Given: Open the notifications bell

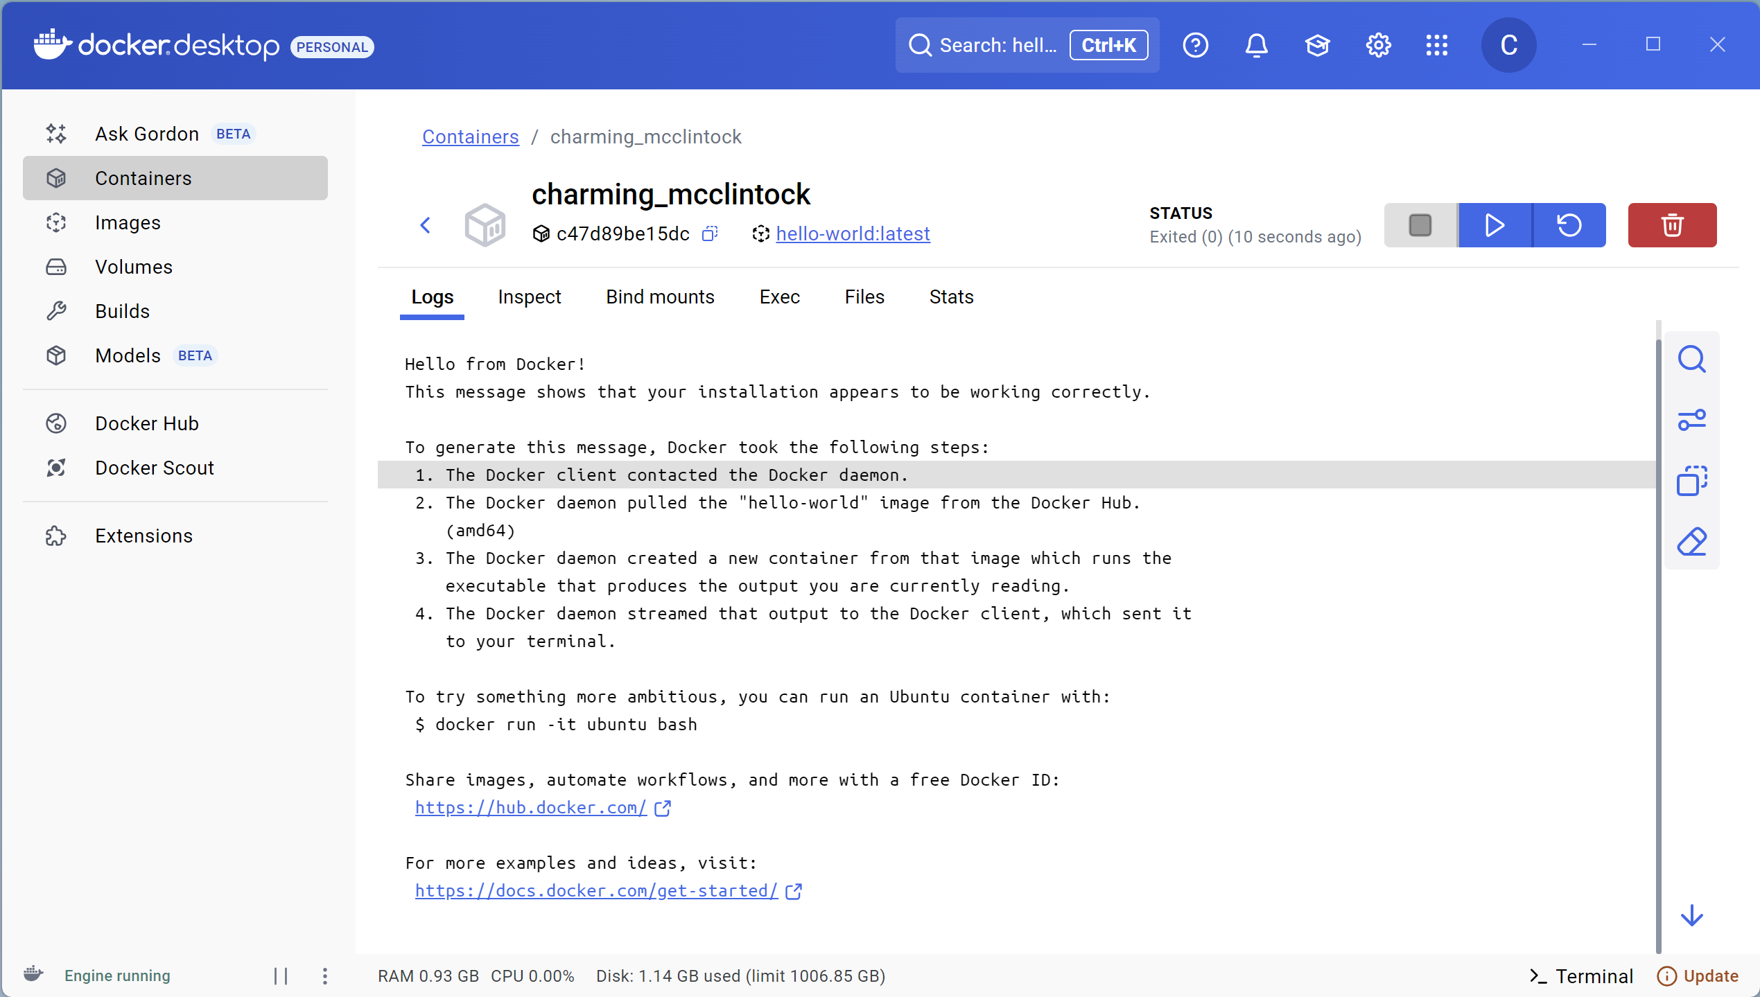Looking at the screenshot, I should coord(1256,46).
